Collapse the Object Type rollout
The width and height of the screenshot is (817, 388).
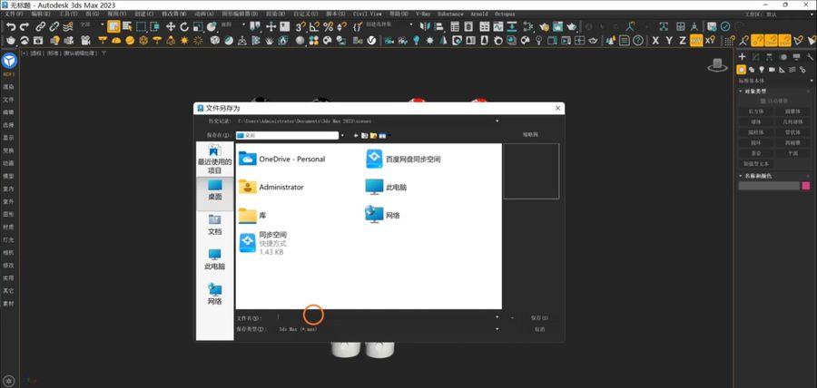tap(741, 91)
